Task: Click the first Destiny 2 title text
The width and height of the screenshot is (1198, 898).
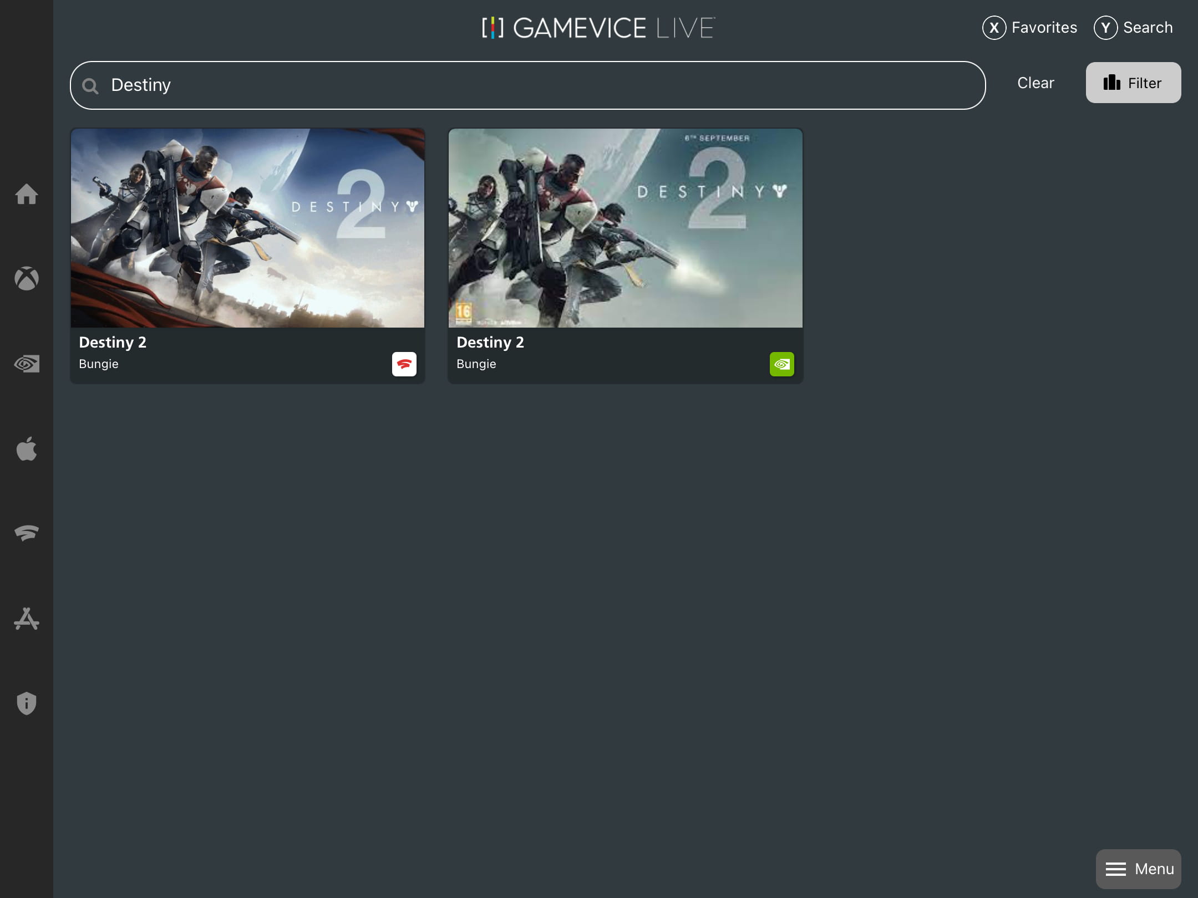Action: coord(113,342)
